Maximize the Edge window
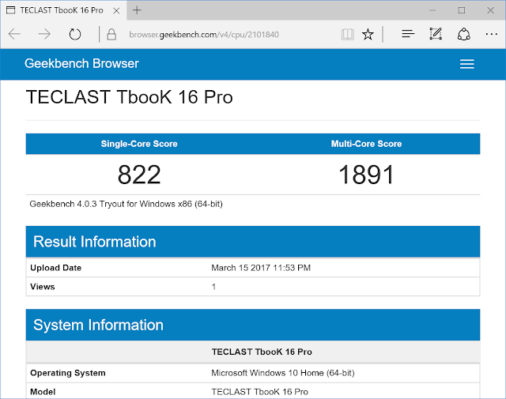The image size is (506, 399). point(462,10)
